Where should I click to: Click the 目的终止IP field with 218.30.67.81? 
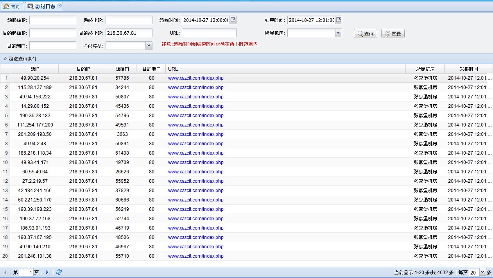[129, 33]
